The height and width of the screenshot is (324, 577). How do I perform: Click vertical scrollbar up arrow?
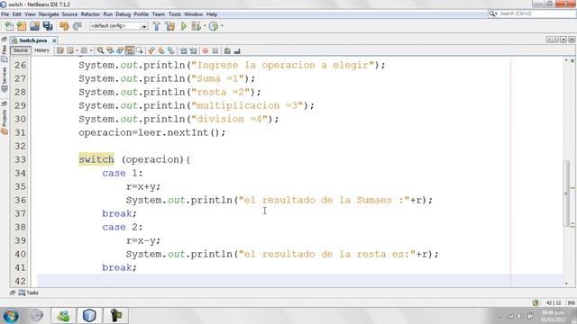point(566,60)
